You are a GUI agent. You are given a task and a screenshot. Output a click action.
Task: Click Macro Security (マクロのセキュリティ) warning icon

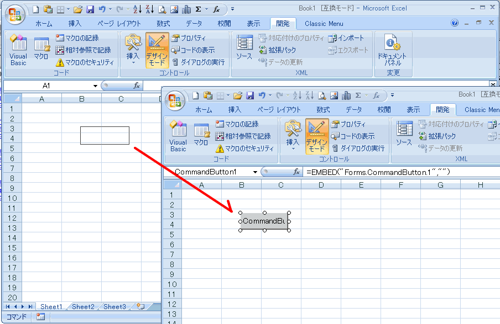tap(60, 62)
